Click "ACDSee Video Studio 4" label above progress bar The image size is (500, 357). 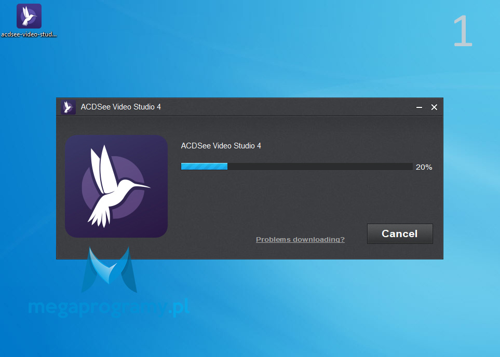(221, 146)
